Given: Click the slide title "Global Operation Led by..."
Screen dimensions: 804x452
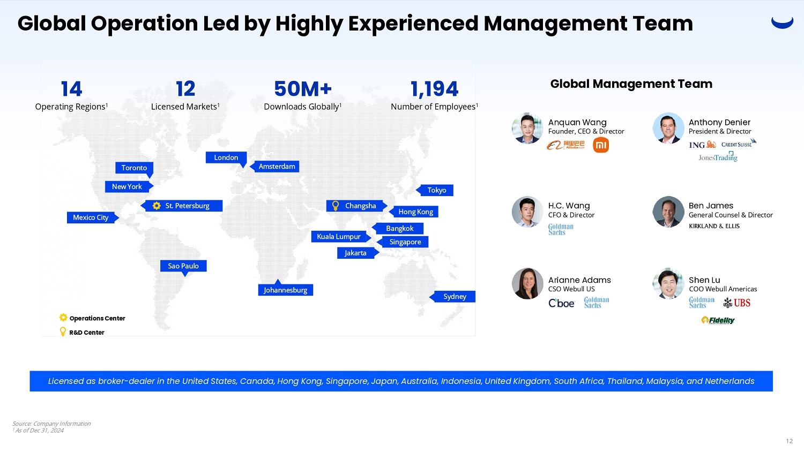Looking at the screenshot, I should pos(355,24).
